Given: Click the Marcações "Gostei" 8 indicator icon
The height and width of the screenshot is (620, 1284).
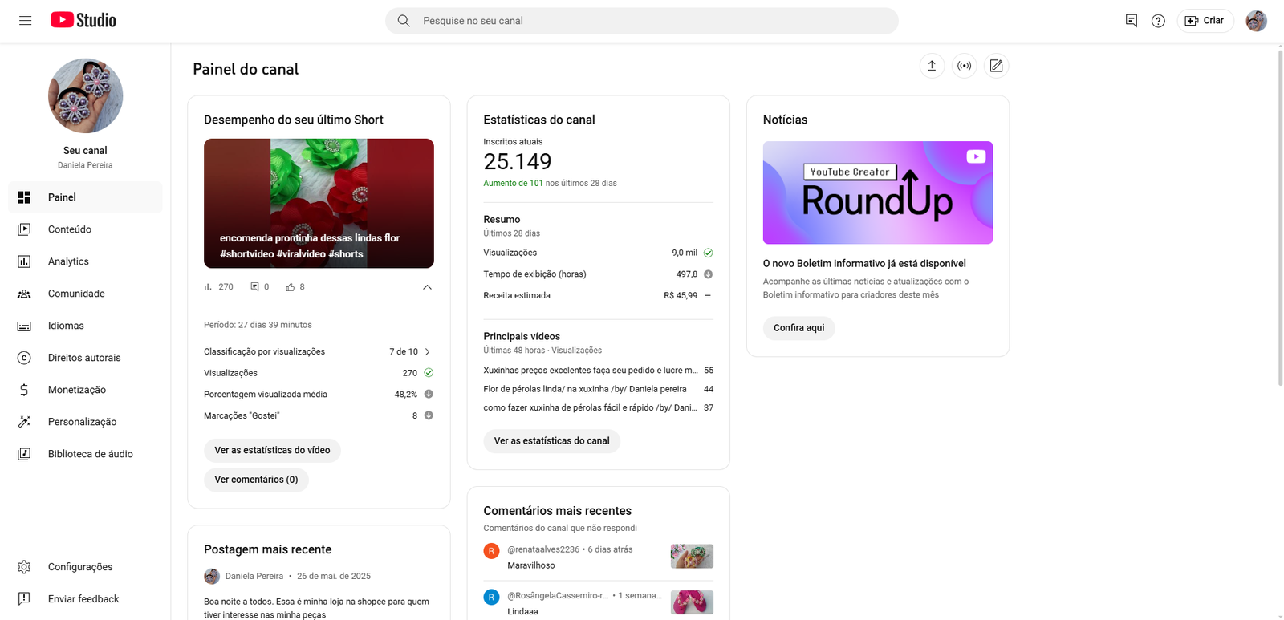Looking at the screenshot, I should pyautogui.click(x=429, y=415).
